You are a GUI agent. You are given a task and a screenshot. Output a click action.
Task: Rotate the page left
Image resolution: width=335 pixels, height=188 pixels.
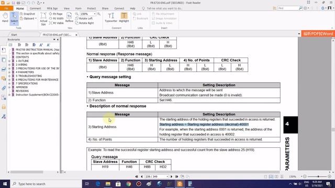coord(84,19)
